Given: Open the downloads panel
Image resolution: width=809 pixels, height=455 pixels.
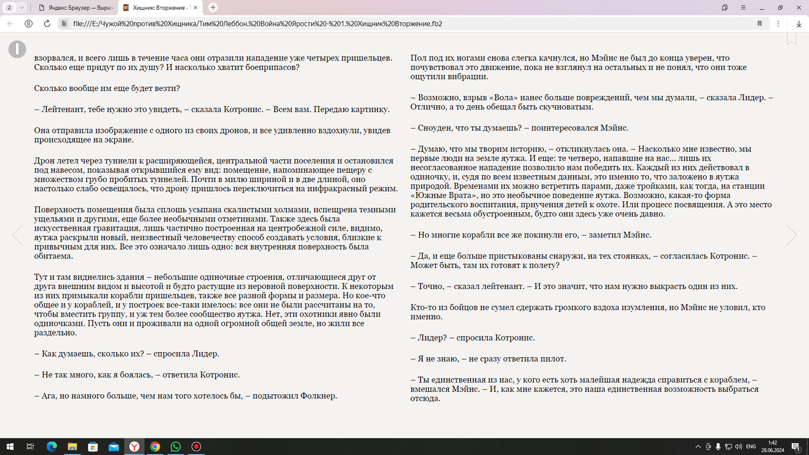Looking at the screenshot, I should pyautogui.click(x=799, y=23).
